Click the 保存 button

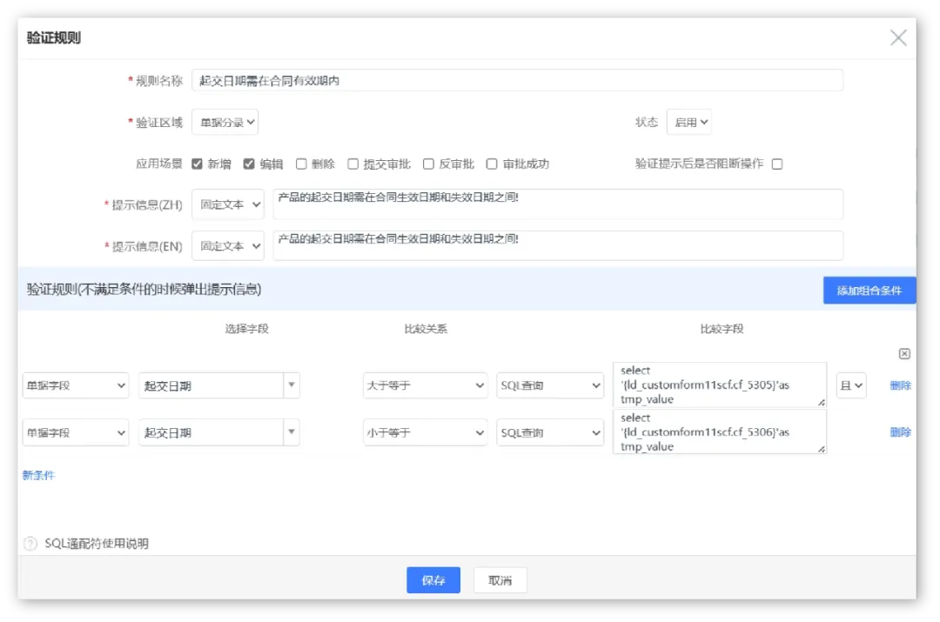point(433,580)
